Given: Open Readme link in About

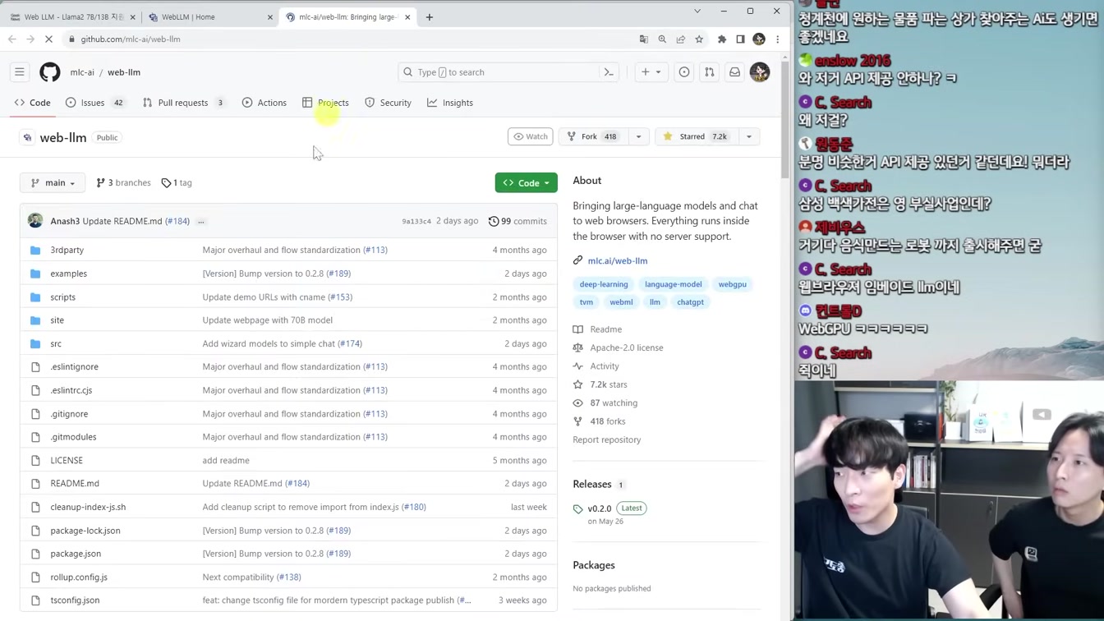Looking at the screenshot, I should coord(605,329).
